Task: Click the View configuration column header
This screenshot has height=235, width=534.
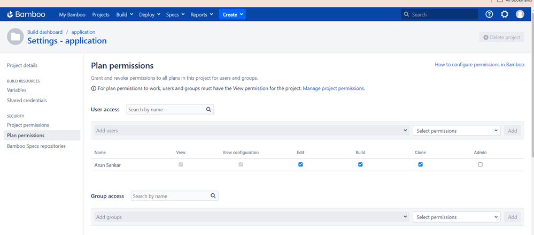Action: pos(241,153)
